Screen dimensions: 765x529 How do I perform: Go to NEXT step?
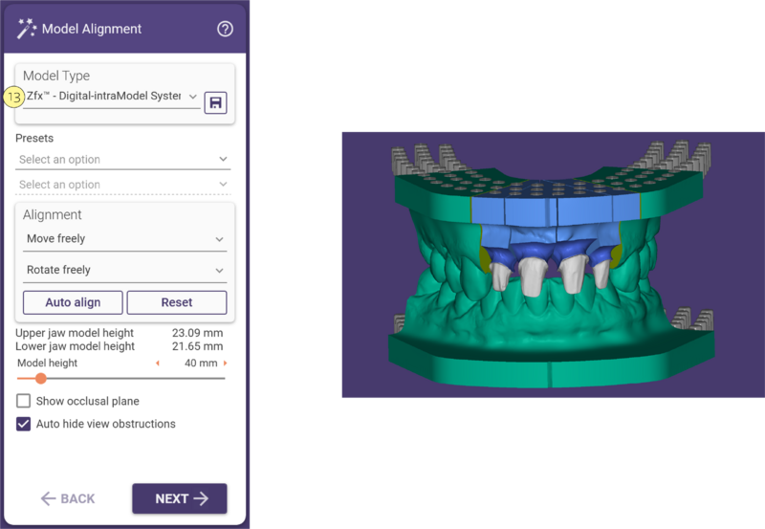click(180, 498)
